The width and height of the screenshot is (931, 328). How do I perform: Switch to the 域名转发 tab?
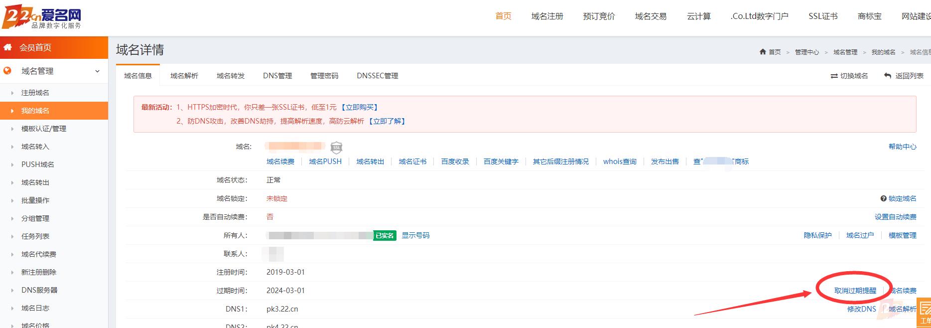231,76
